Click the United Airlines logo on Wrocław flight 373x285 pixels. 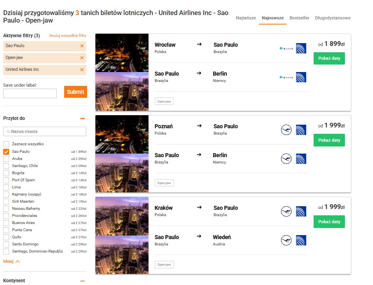coord(301,48)
